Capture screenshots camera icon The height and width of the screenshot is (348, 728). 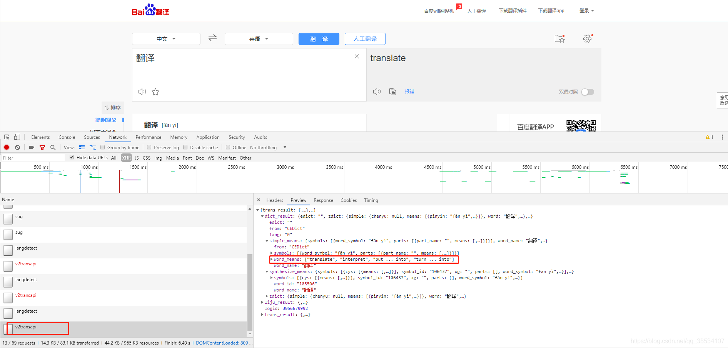coord(32,147)
